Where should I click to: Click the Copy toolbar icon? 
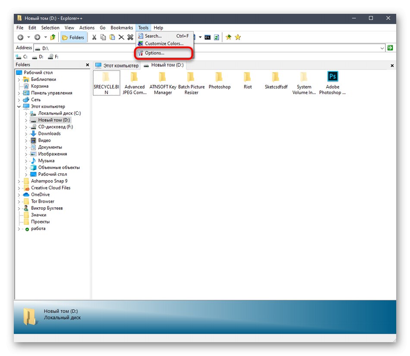103,38
